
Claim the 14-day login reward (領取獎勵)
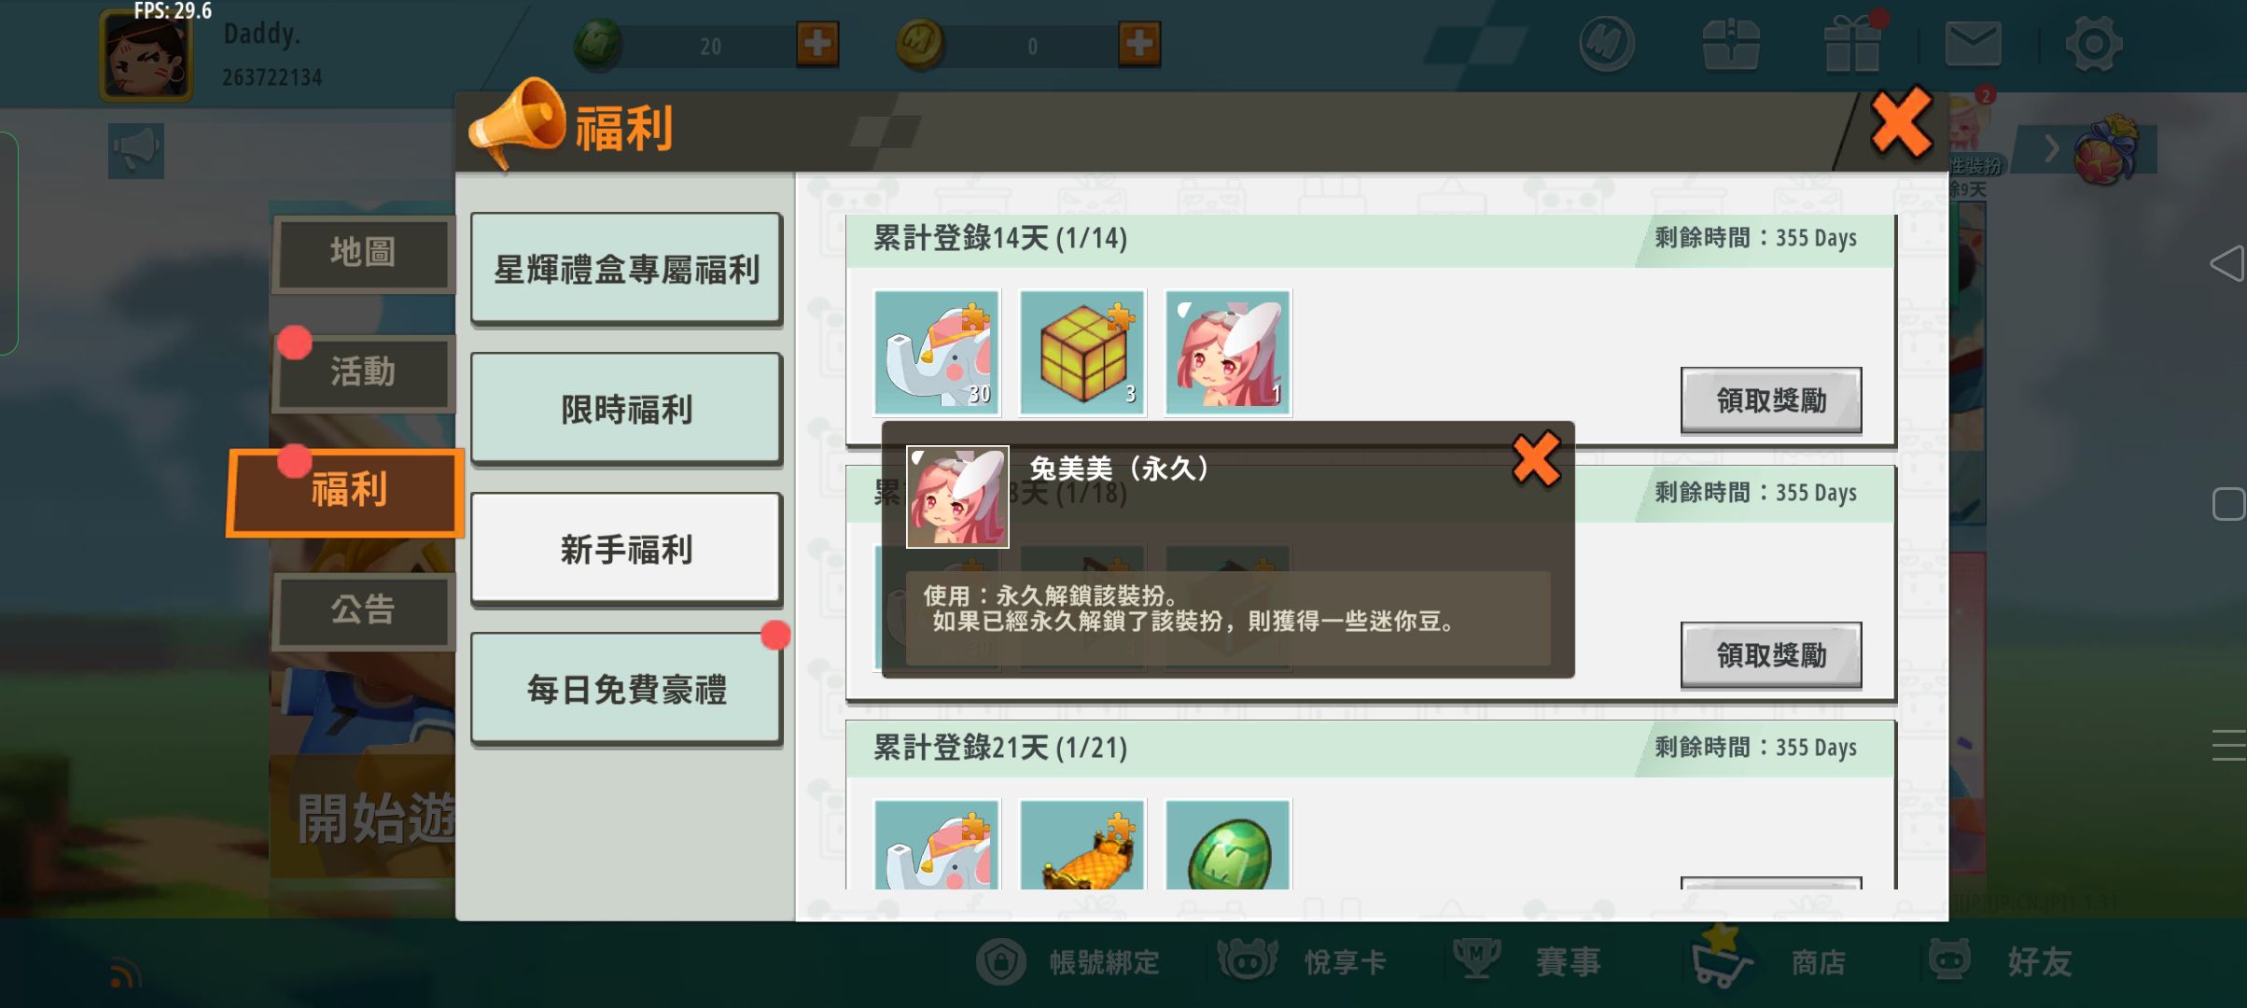pos(1771,400)
